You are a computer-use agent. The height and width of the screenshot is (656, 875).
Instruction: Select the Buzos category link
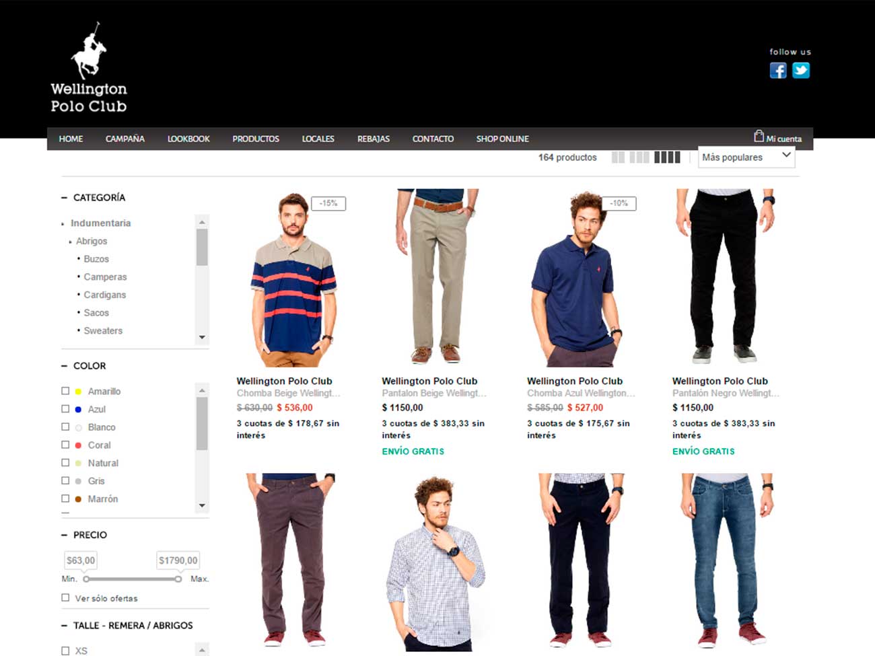(96, 259)
